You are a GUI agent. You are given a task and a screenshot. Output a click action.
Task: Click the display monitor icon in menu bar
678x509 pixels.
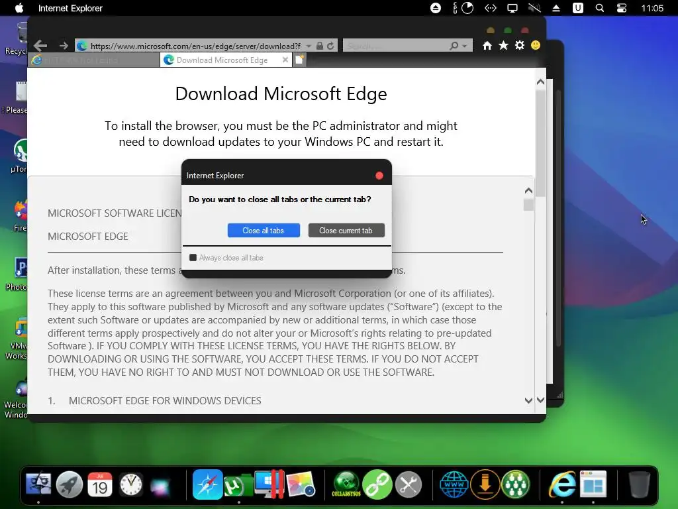tap(512, 8)
